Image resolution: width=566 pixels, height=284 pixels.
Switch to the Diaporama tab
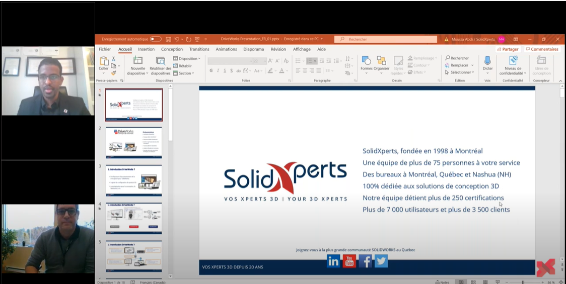click(253, 49)
